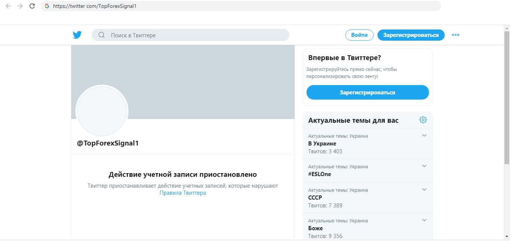Expand options for 'СССР' trend
510x241 pixels.
click(x=424, y=190)
